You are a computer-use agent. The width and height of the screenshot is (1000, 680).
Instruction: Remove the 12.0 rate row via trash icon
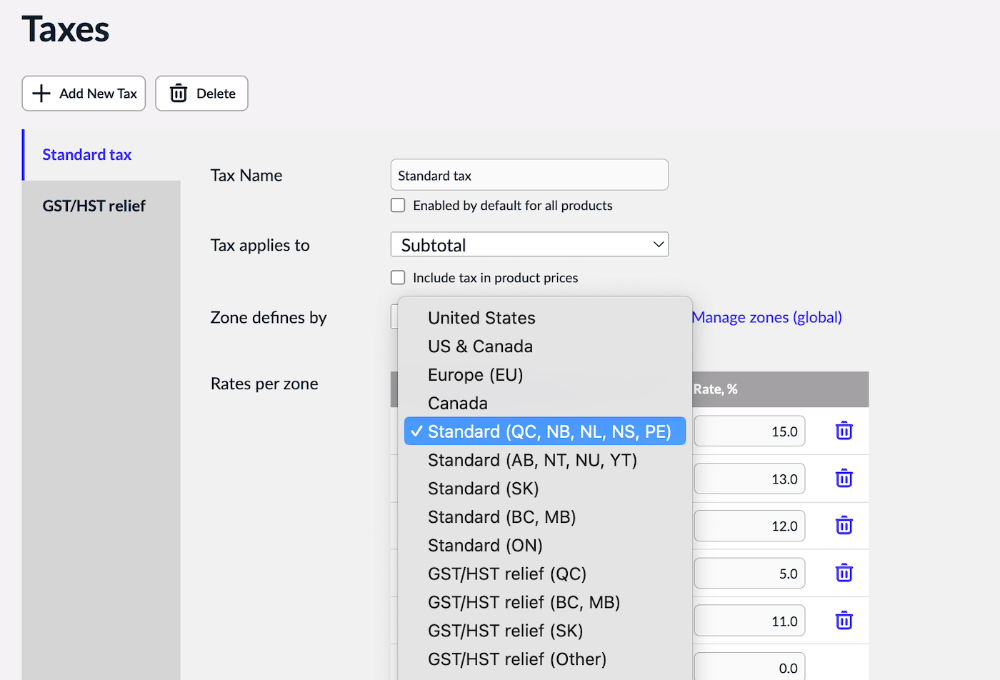(844, 526)
